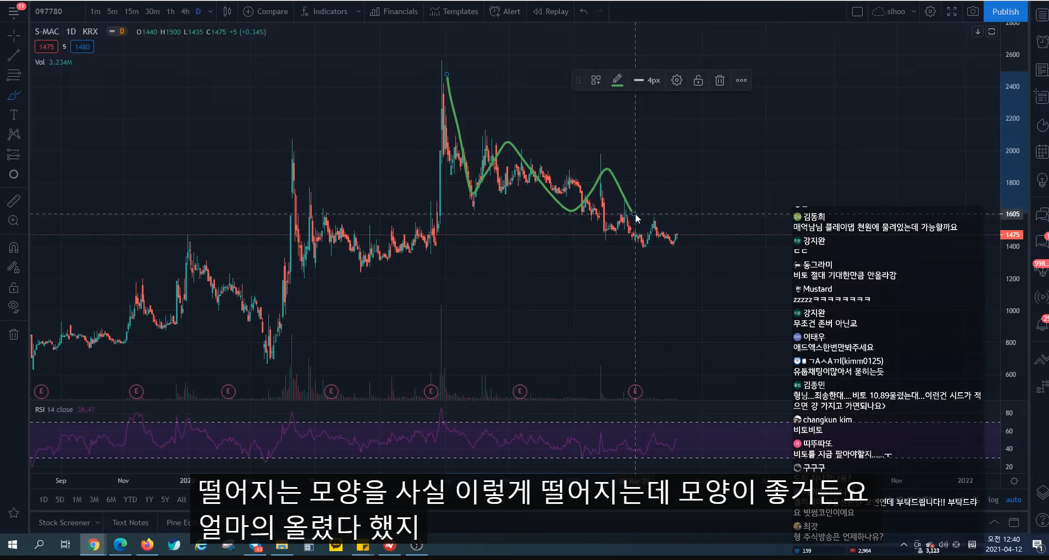The height and width of the screenshot is (560, 1049).
Task: Open the Financials panel
Action: (394, 11)
